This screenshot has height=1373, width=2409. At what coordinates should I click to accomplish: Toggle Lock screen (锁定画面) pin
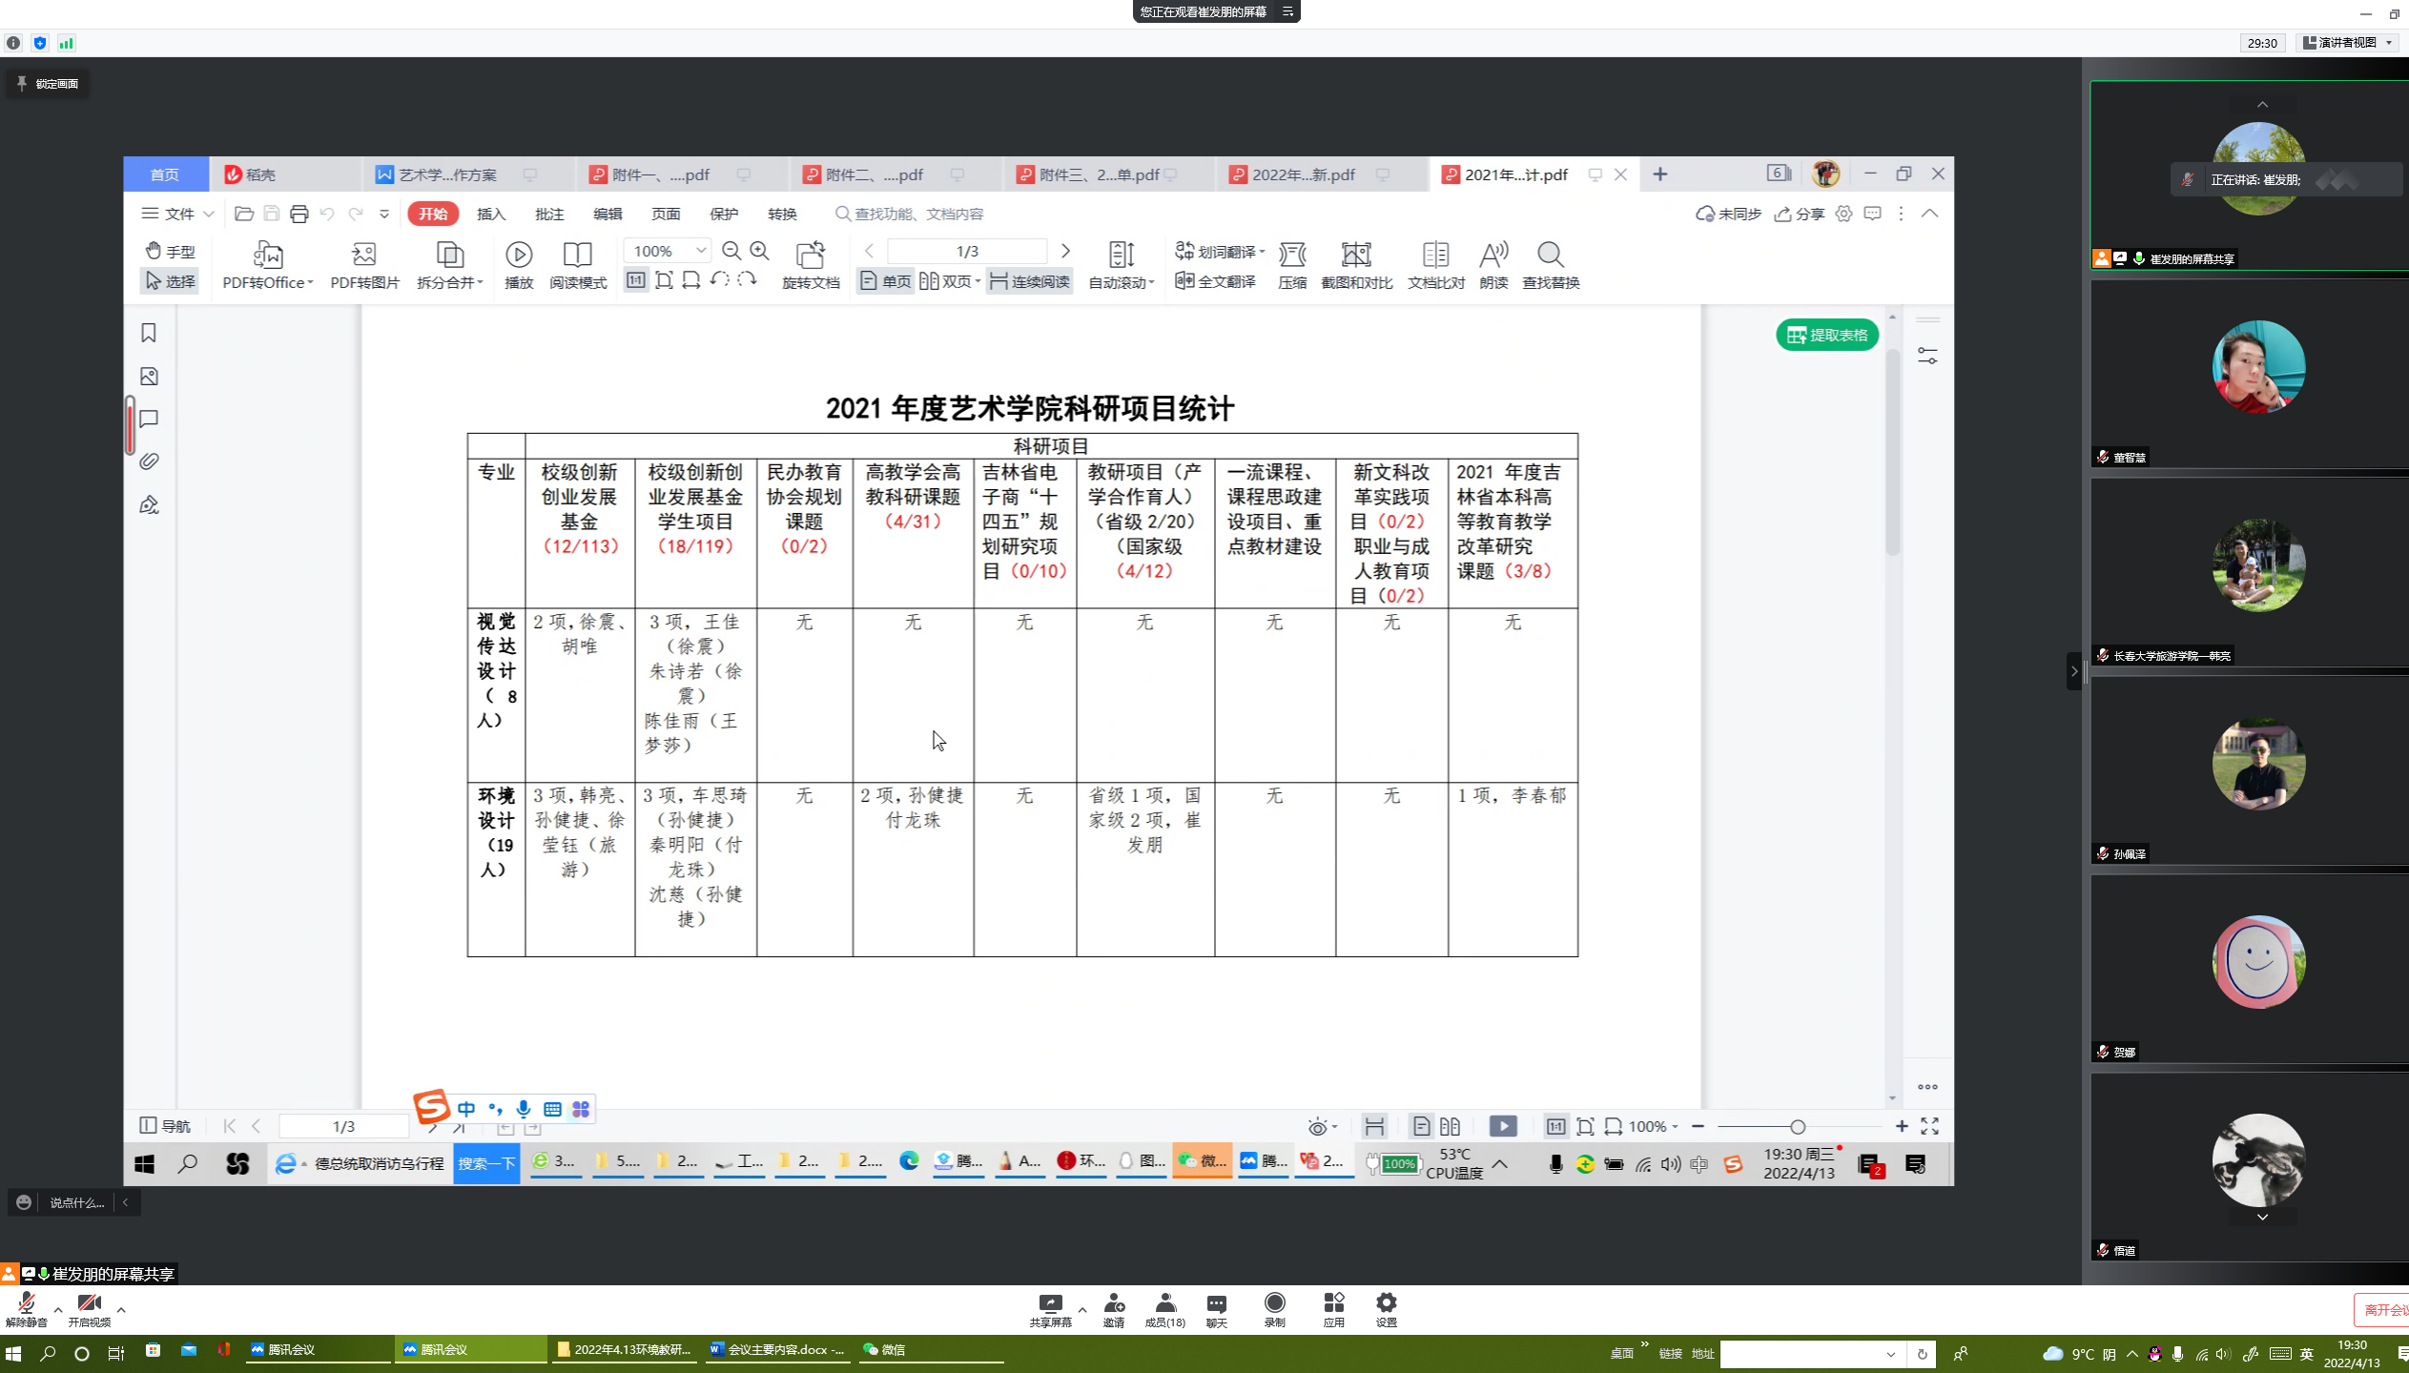[48, 84]
